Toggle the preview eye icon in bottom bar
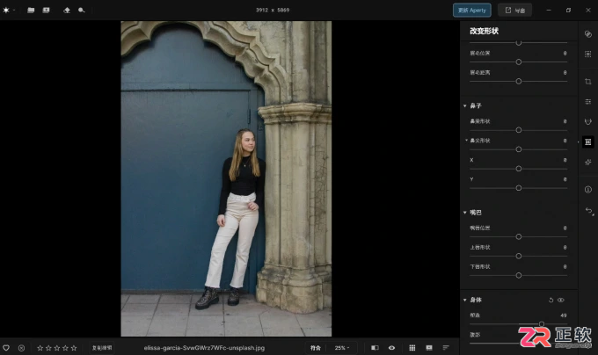Viewport: 598px width, 355px height. (x=391, y=348)
